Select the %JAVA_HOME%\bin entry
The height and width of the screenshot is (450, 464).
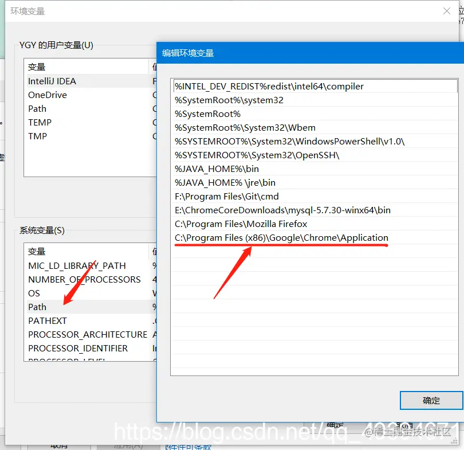[314, 169]
